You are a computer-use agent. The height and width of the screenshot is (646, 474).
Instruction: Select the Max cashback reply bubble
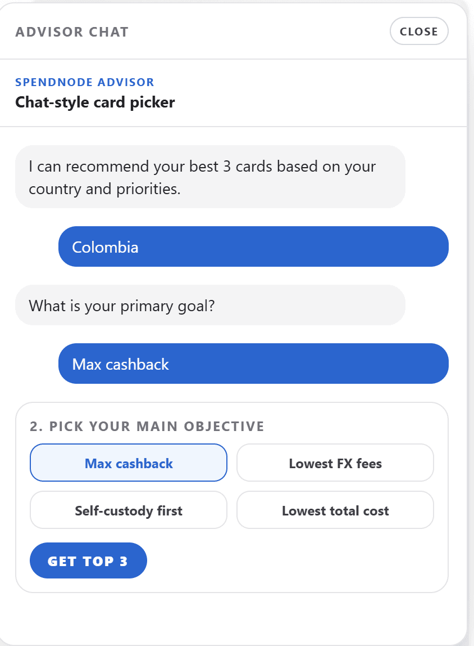point(253,364)
